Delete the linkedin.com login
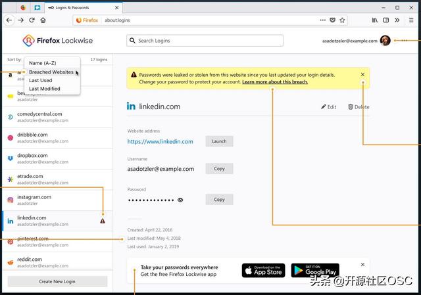Screen dimensions: 421x295 point(359,106)
